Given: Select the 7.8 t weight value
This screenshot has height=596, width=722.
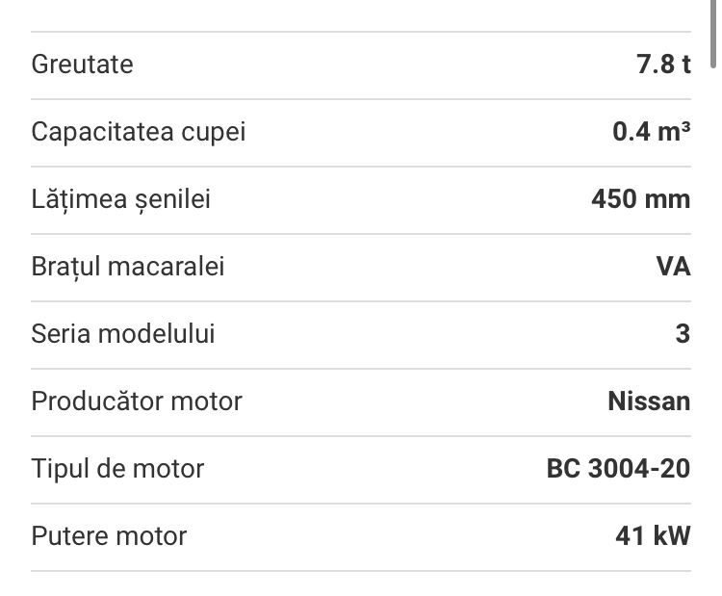Looking at the screenshot, I should click(x=663, y=65).
